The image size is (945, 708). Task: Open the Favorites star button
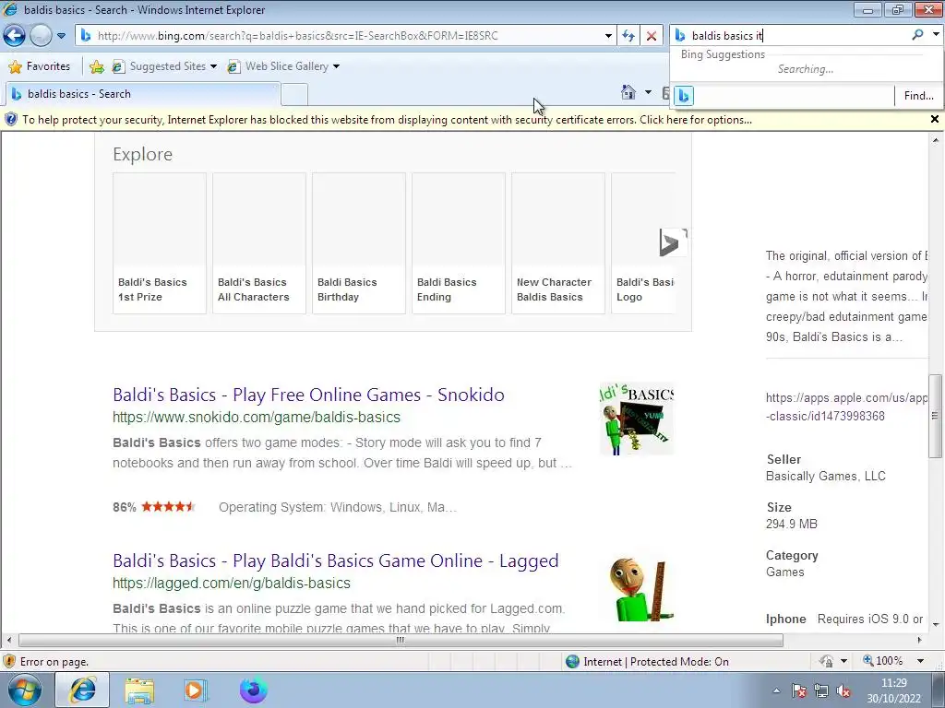click(40, 66)
